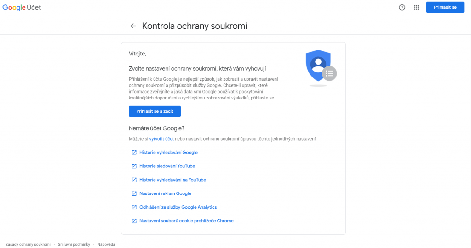The image size is (471, 248).
Task: Open Historie vyhledávání Google link
Action: 168,153
